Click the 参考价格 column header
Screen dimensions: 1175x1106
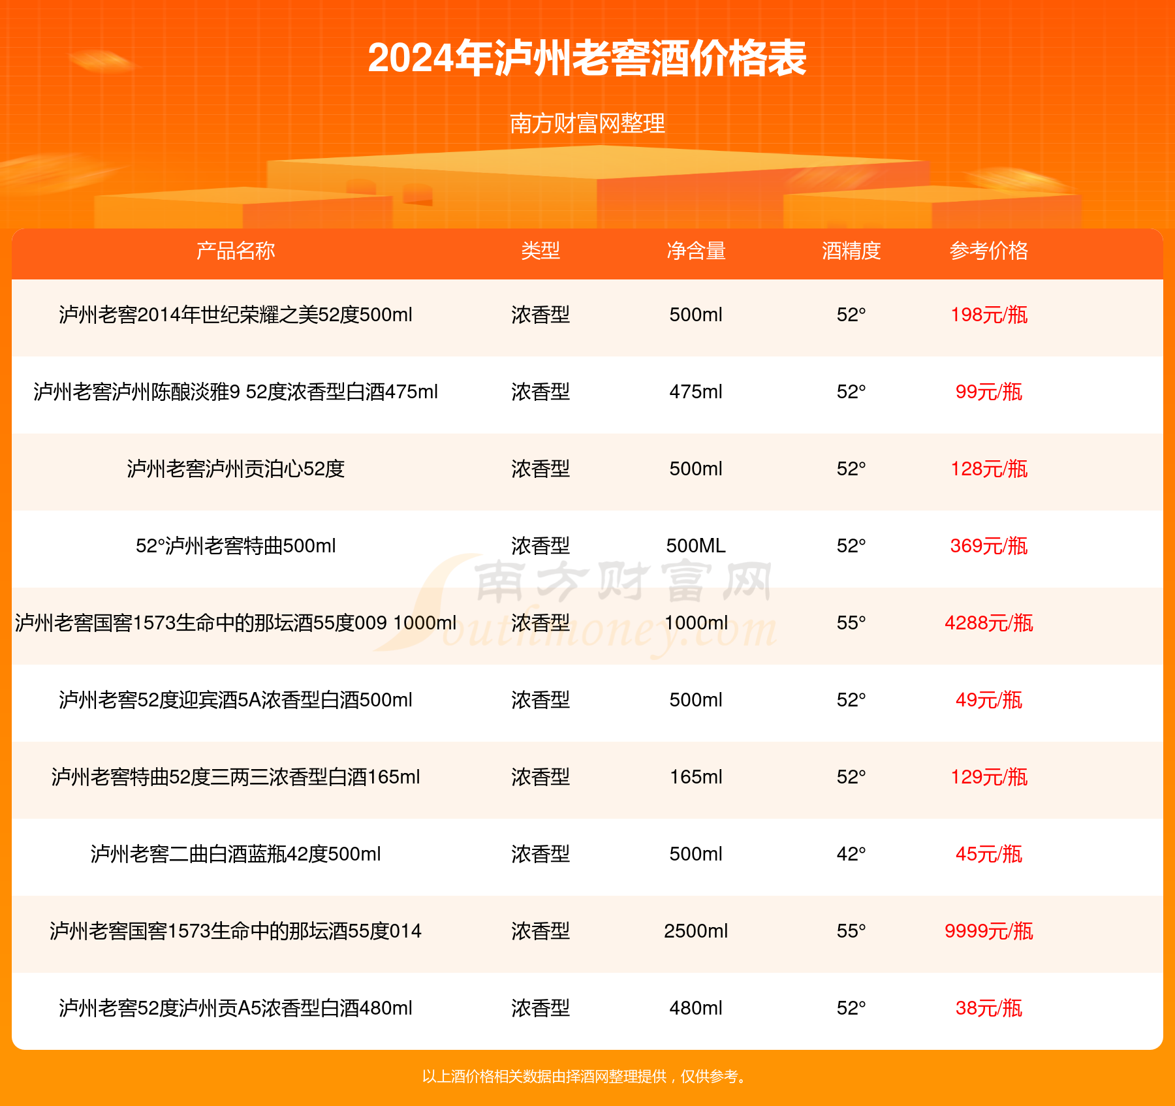[x=989, y=251]
